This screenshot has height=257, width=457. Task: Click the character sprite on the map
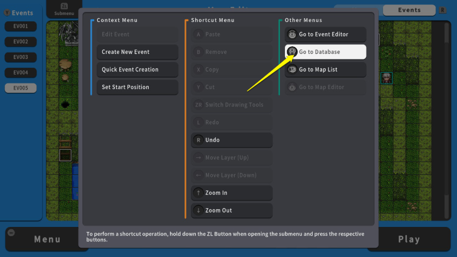[x=386, y=78]
